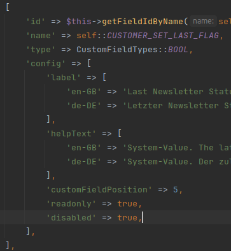231x251 pixels.
Task: Click the 'customFieldPosition' key
Action: (x=99, y=190)
